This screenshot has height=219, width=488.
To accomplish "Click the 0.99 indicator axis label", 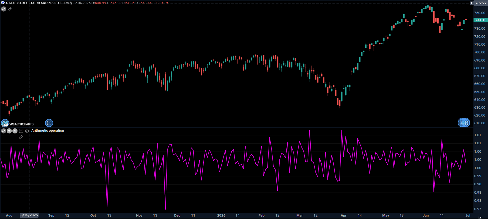I will coord(477,176).
